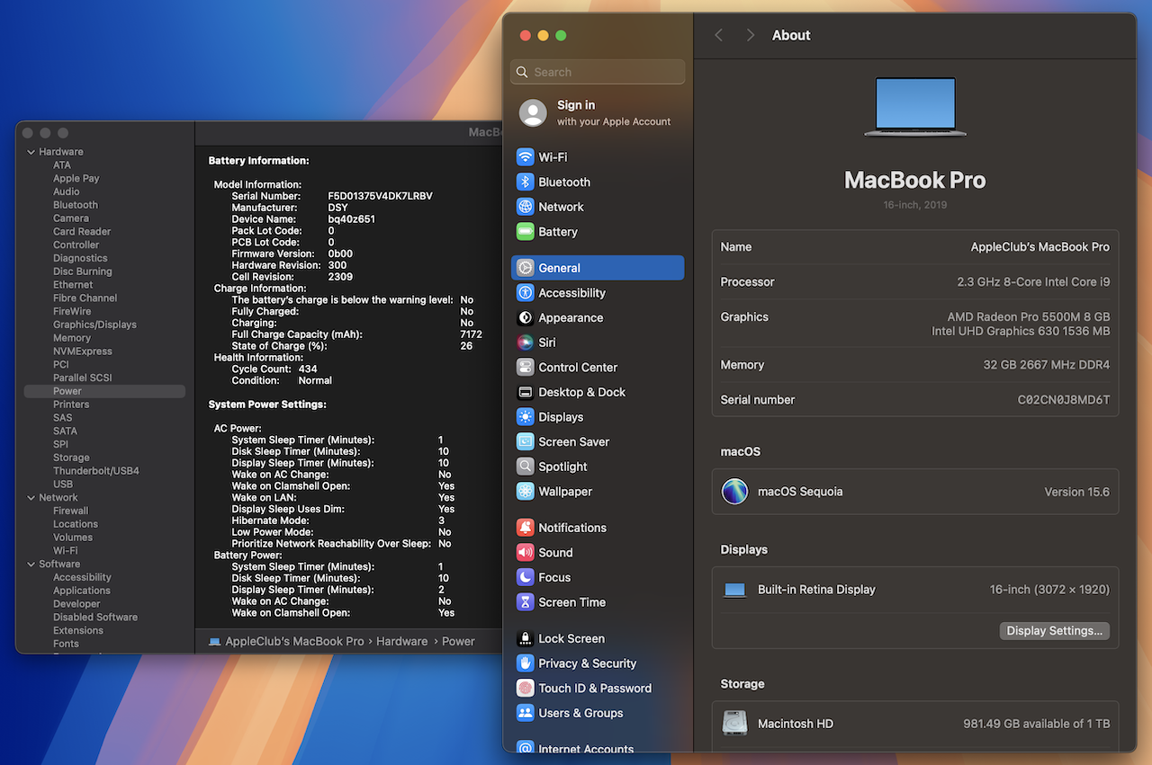
Task: Open Display Settings button
Action: click(1055, 631)
